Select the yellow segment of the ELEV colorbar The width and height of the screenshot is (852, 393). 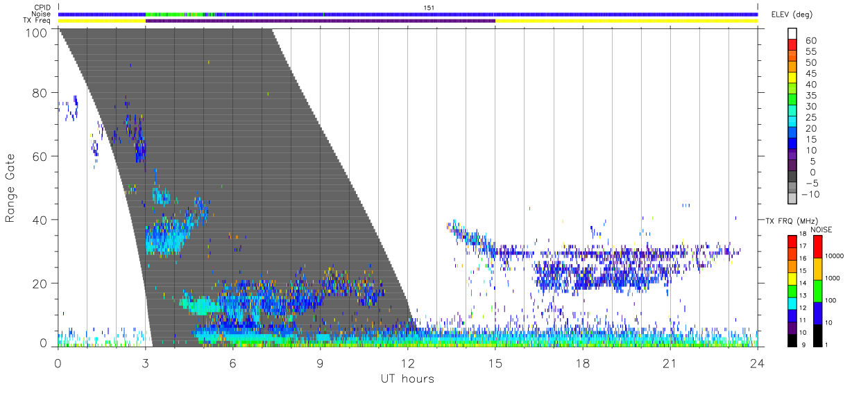point(792,78)
